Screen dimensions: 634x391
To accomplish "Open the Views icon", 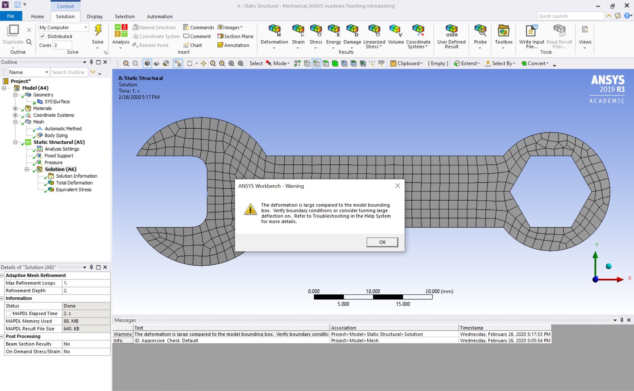I will 585,29.
